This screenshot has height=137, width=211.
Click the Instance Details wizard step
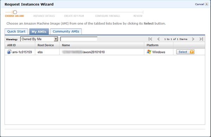(x=44, y=16)
